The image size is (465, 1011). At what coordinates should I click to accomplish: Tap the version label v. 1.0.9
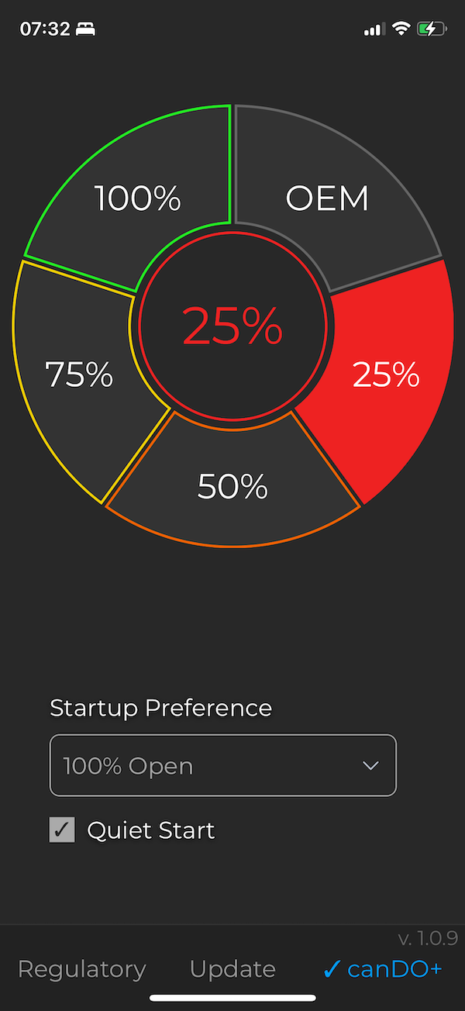pos(428,938)
